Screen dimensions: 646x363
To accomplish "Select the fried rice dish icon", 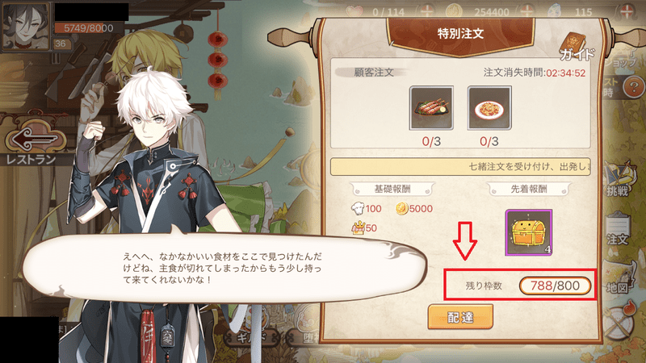I will pyautogui.click(x=489, y=108).
